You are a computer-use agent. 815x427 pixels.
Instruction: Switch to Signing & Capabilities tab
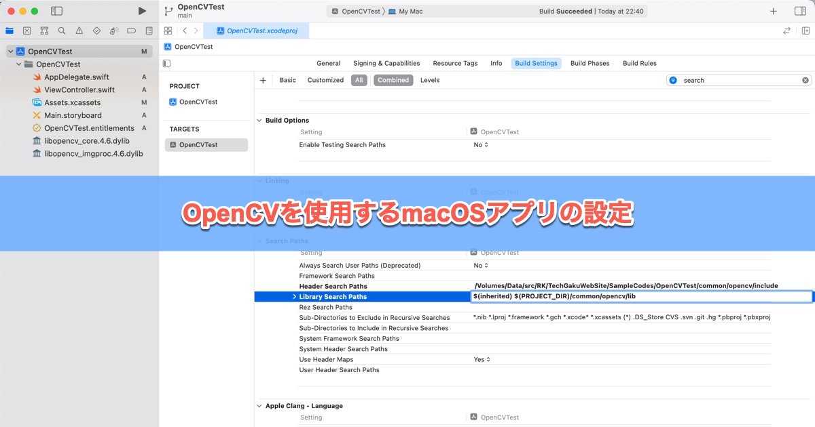(x=386, y=63)
